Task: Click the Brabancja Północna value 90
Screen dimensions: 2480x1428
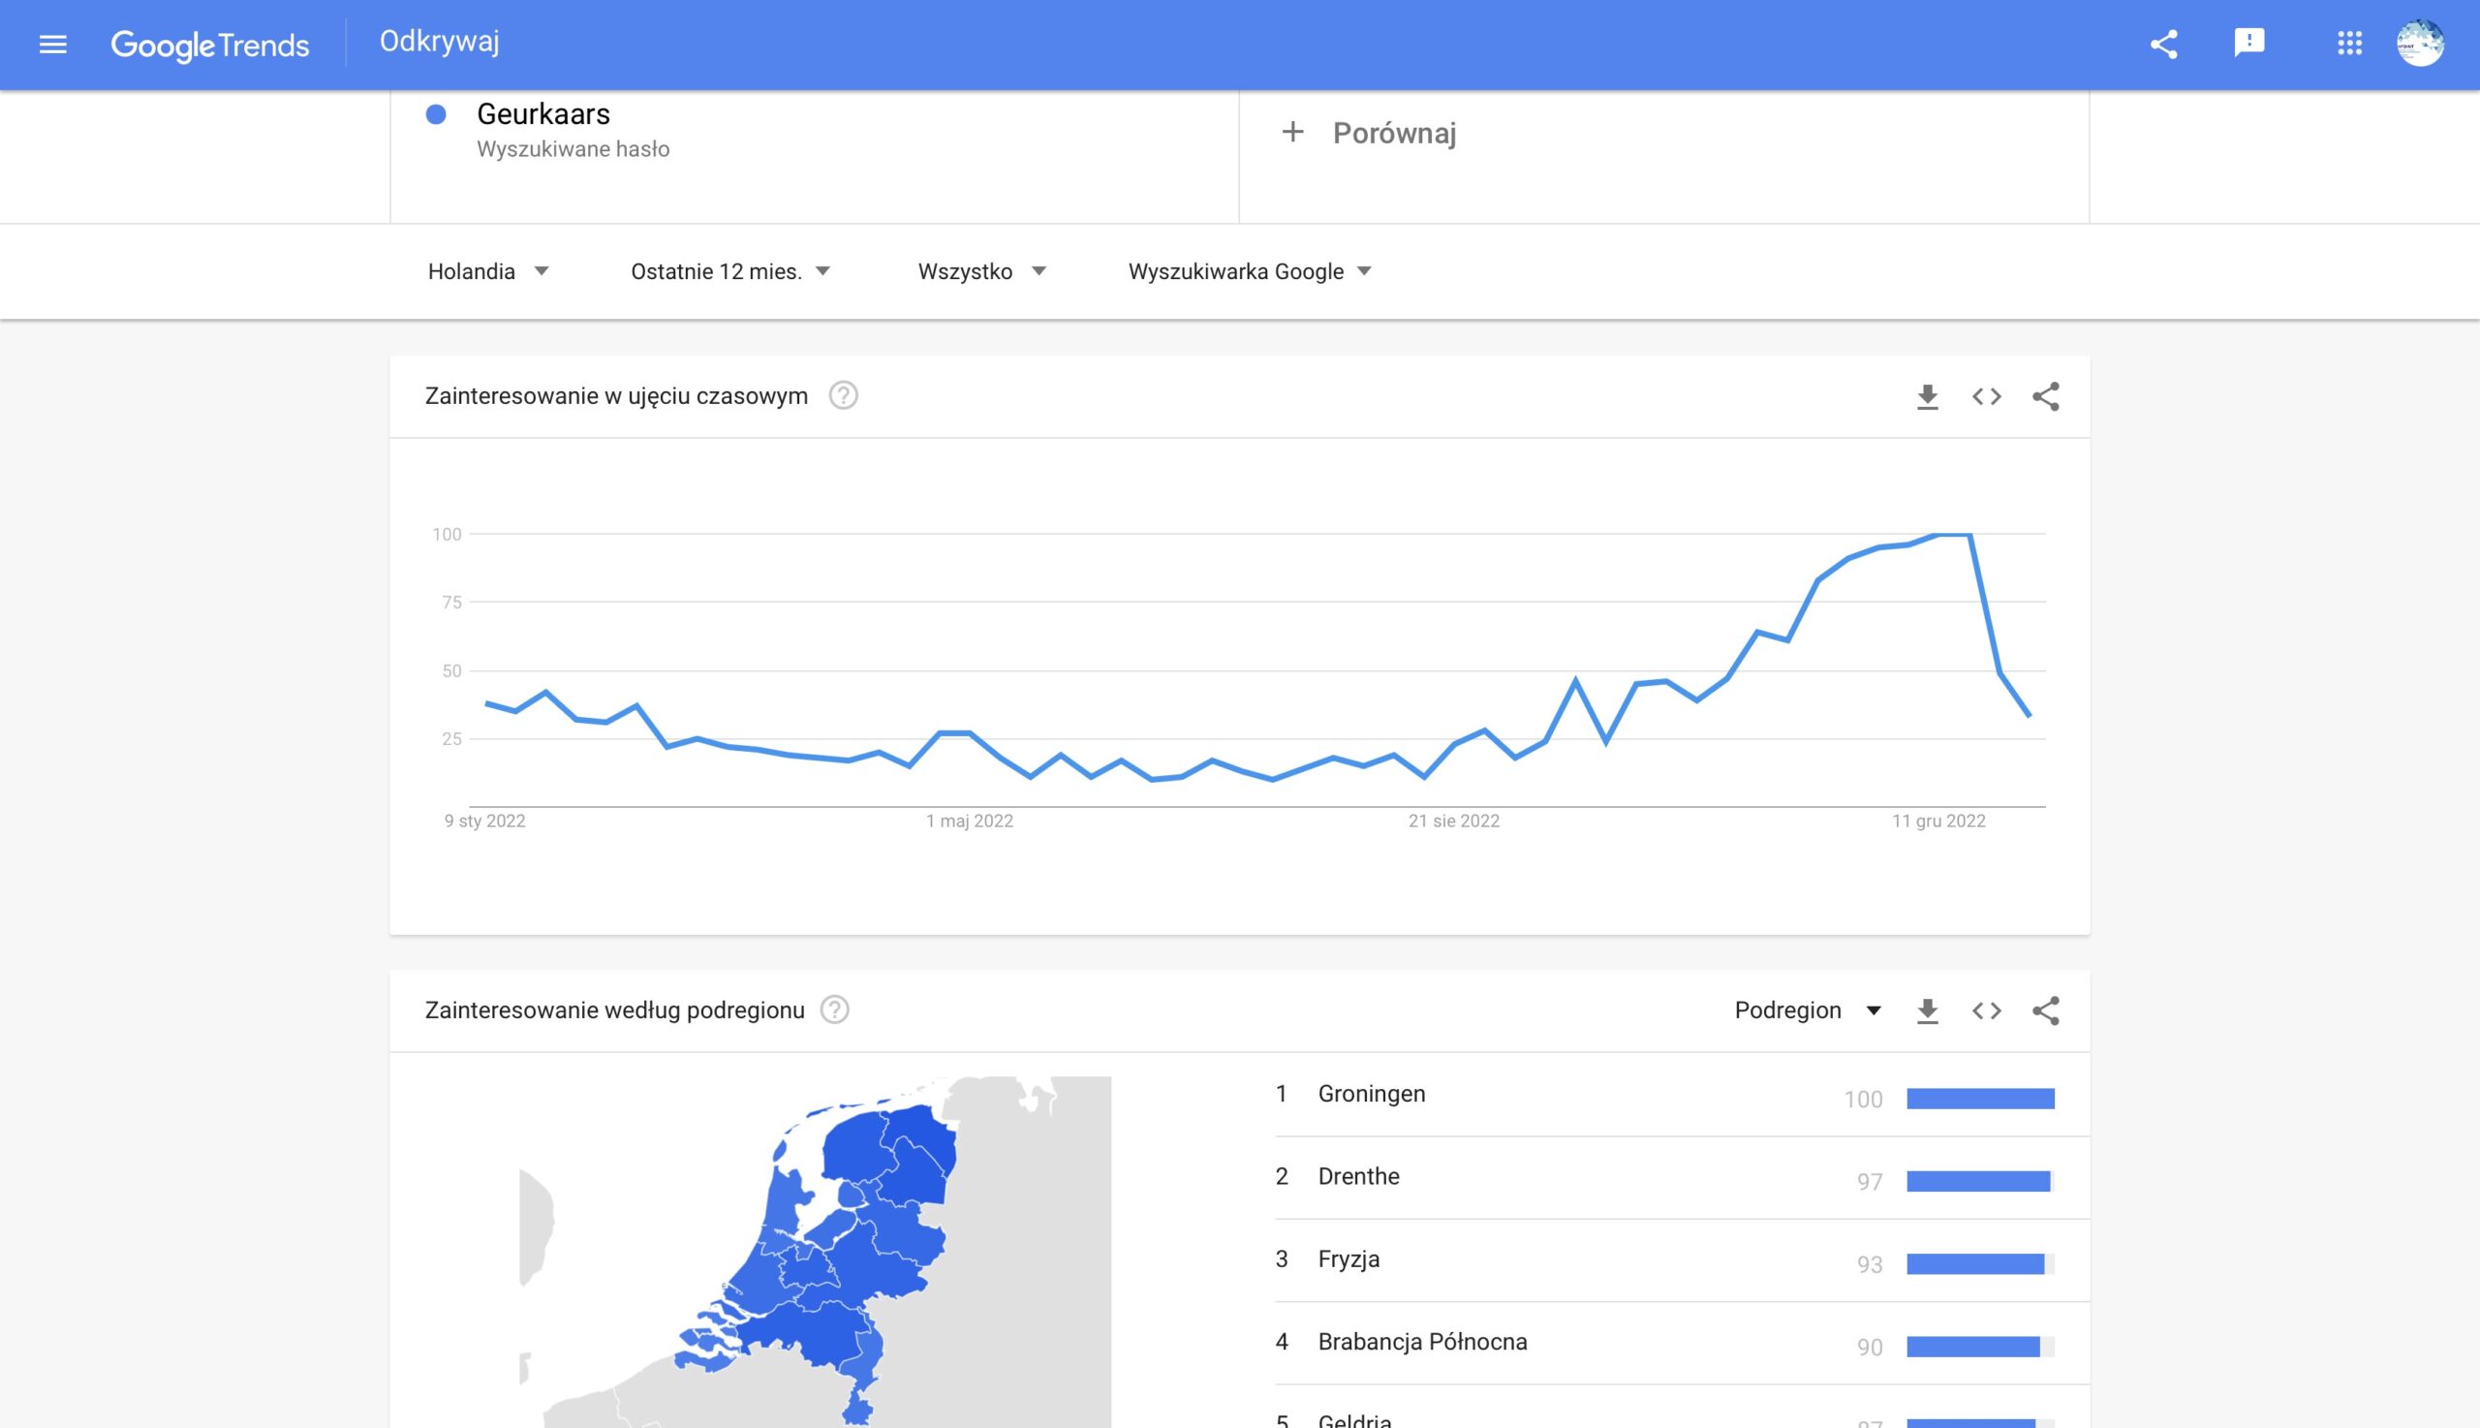Action: pyautogui.click(x=1869, y=1347)
